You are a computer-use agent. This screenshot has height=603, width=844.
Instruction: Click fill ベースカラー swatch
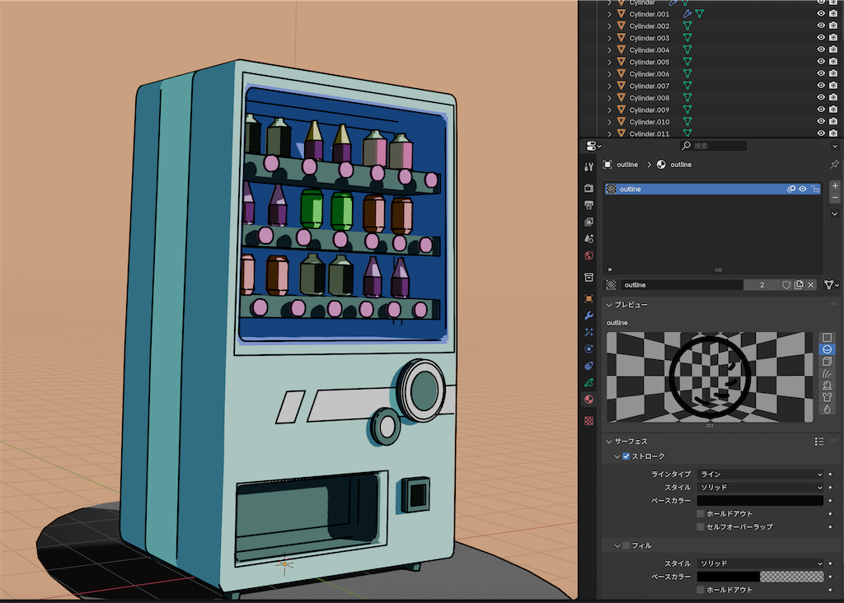760,577
